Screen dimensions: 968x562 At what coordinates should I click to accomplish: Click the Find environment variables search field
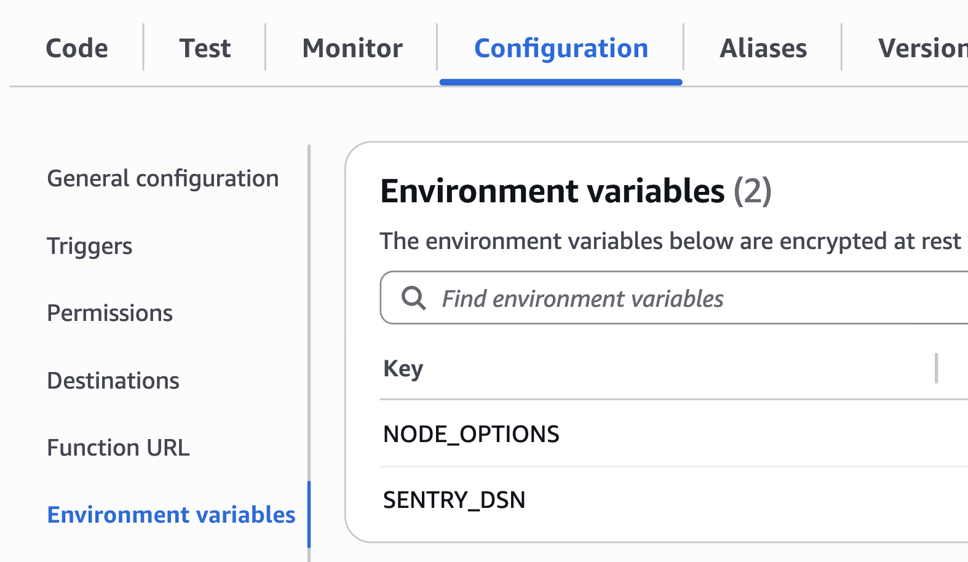pyautogui.click(x=676, y=298)
